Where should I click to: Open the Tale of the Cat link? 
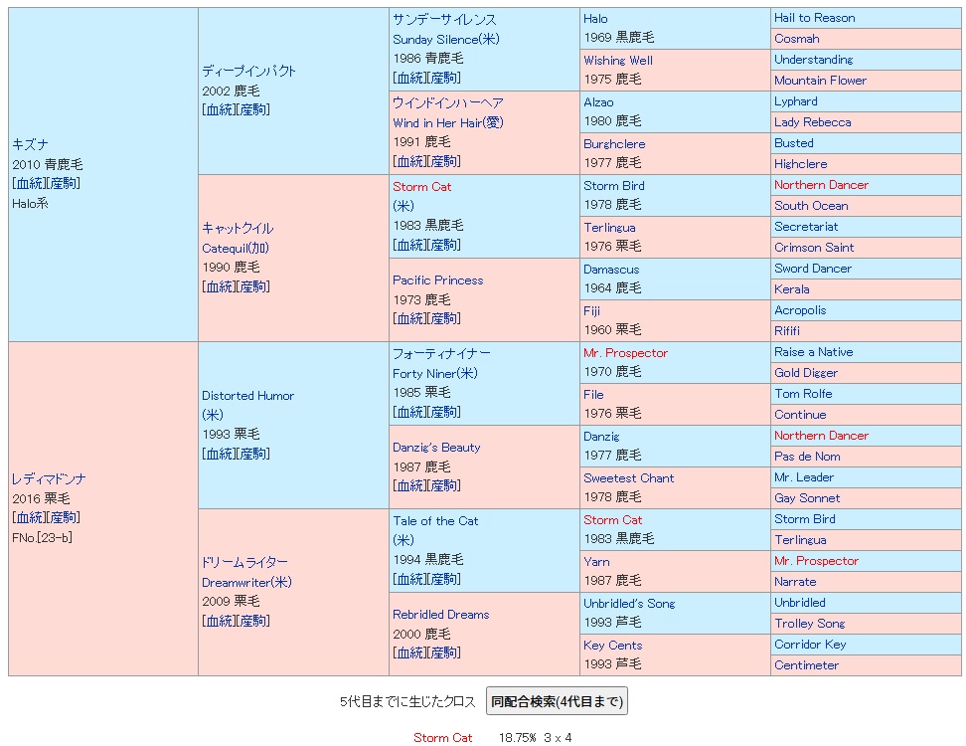tap(435, 520)
